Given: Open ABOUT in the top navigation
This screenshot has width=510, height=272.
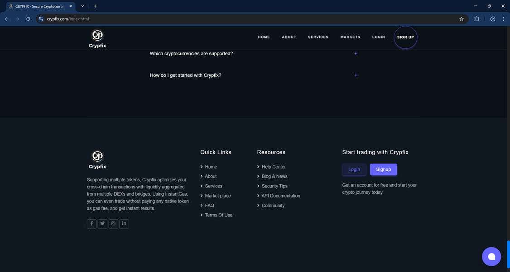Looking at the screenshot, I should (x=289, y=37).
